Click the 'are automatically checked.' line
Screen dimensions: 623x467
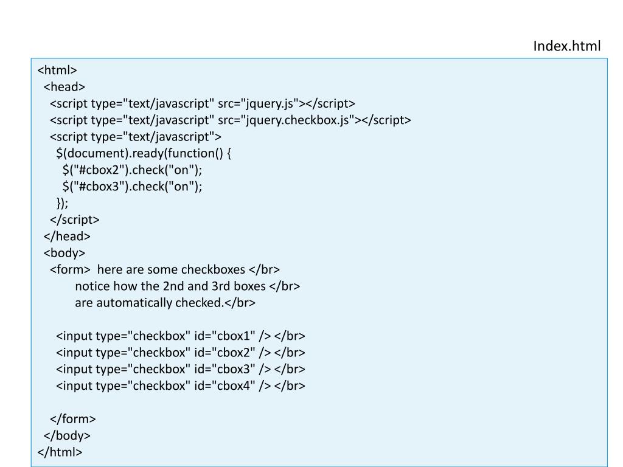(x=165, y=303)
